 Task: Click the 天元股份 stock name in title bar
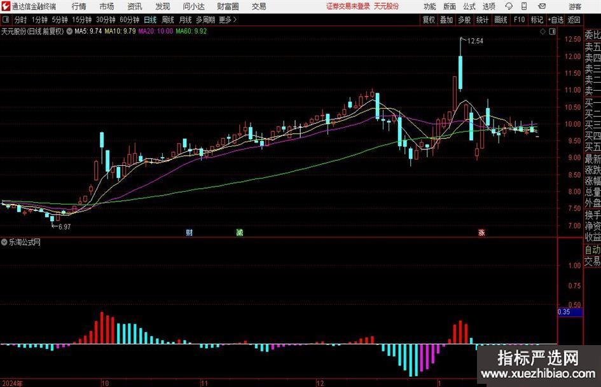tap(386, 6)
